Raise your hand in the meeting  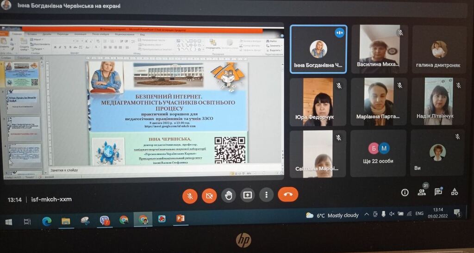[x=228, y=195]
